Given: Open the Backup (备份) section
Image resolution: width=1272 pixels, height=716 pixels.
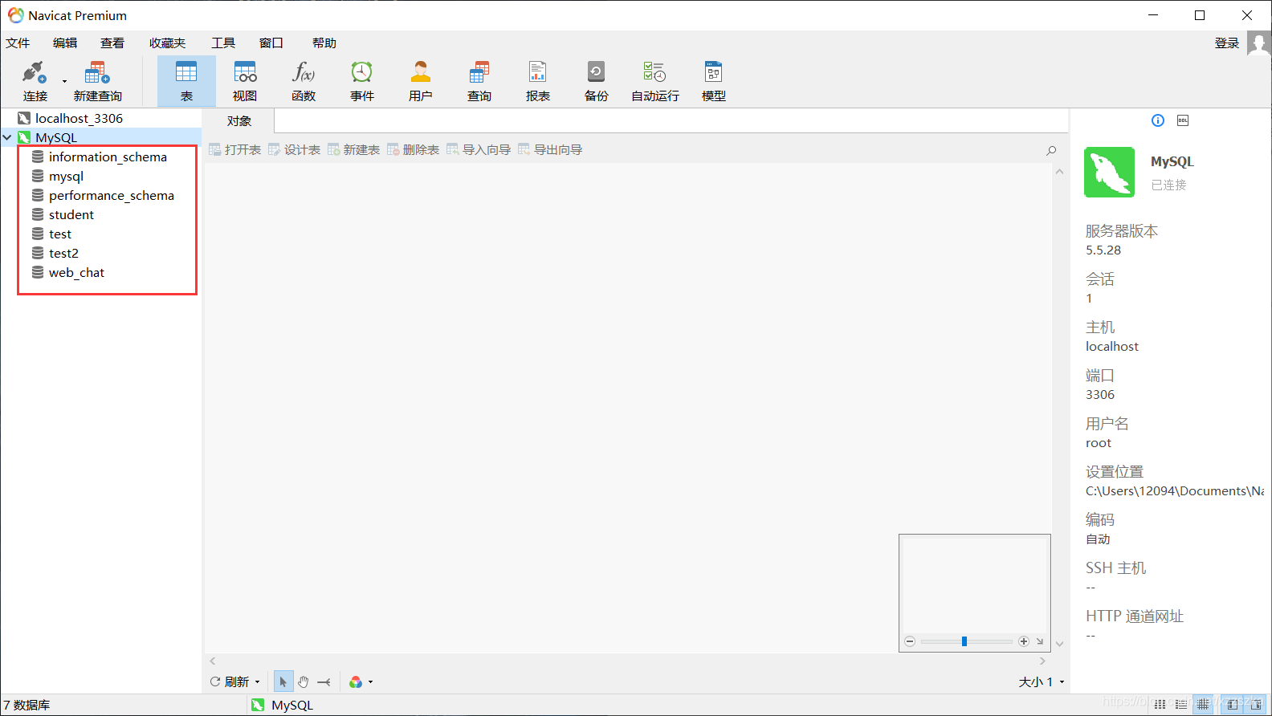Looking at the screenshot, I should pyautogui.click(x=597, y=81).
